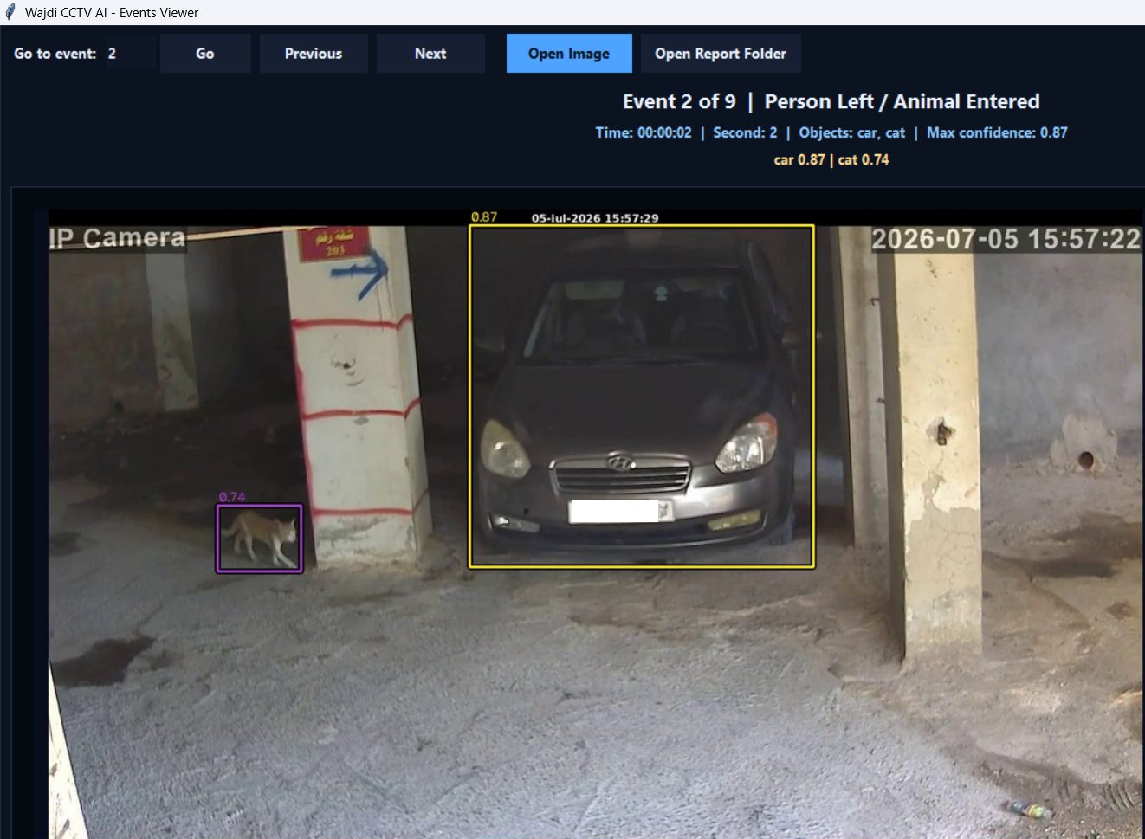Screen dimensions: 1145x839
Task: Click 'Wajdi CCTV AI - Events Viewer' window title
Action: [x=112, y=13]
